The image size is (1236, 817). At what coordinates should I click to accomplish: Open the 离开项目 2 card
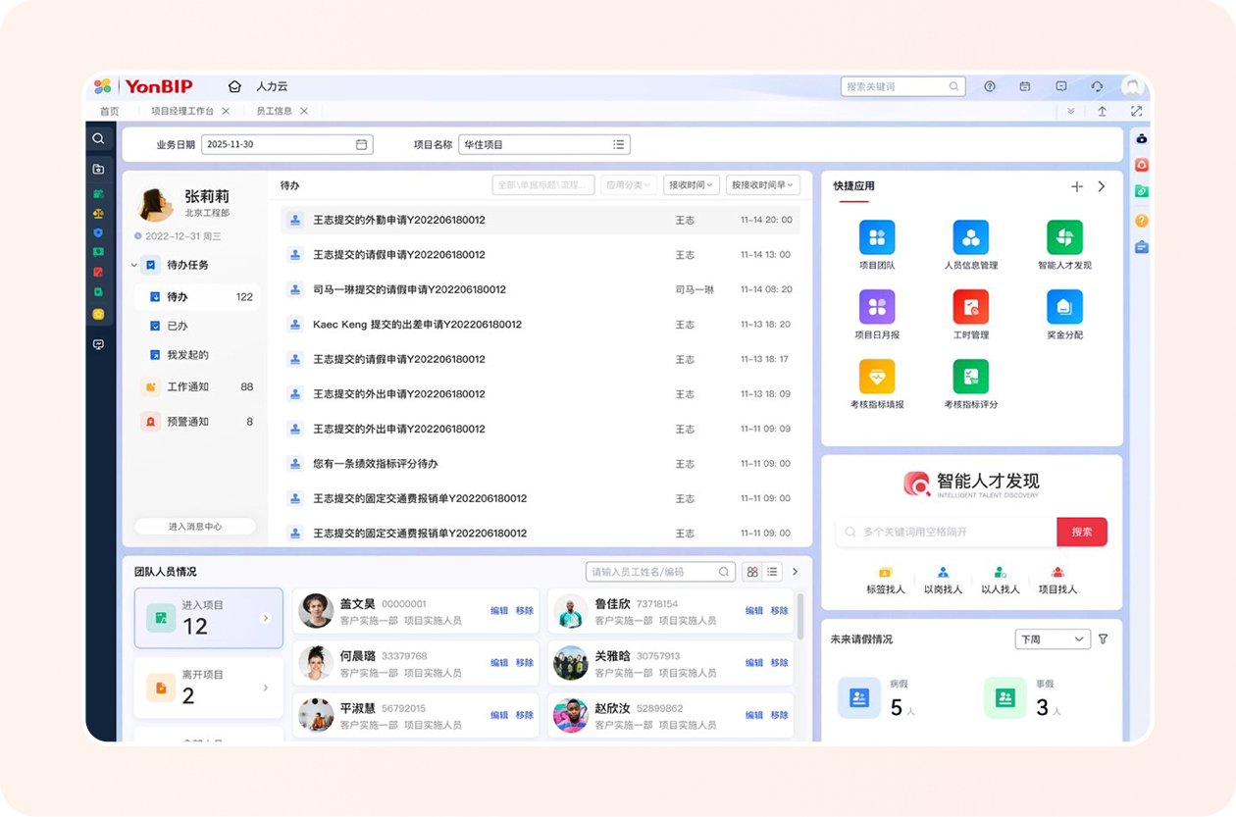tap(209, 688)
